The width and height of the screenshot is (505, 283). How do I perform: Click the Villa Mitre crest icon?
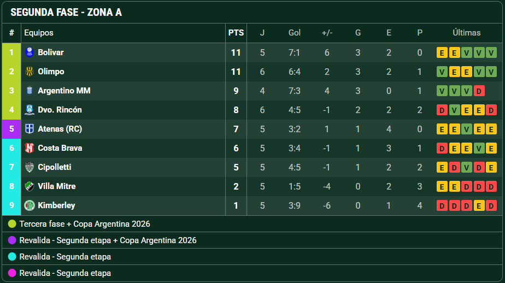[30, 186]
